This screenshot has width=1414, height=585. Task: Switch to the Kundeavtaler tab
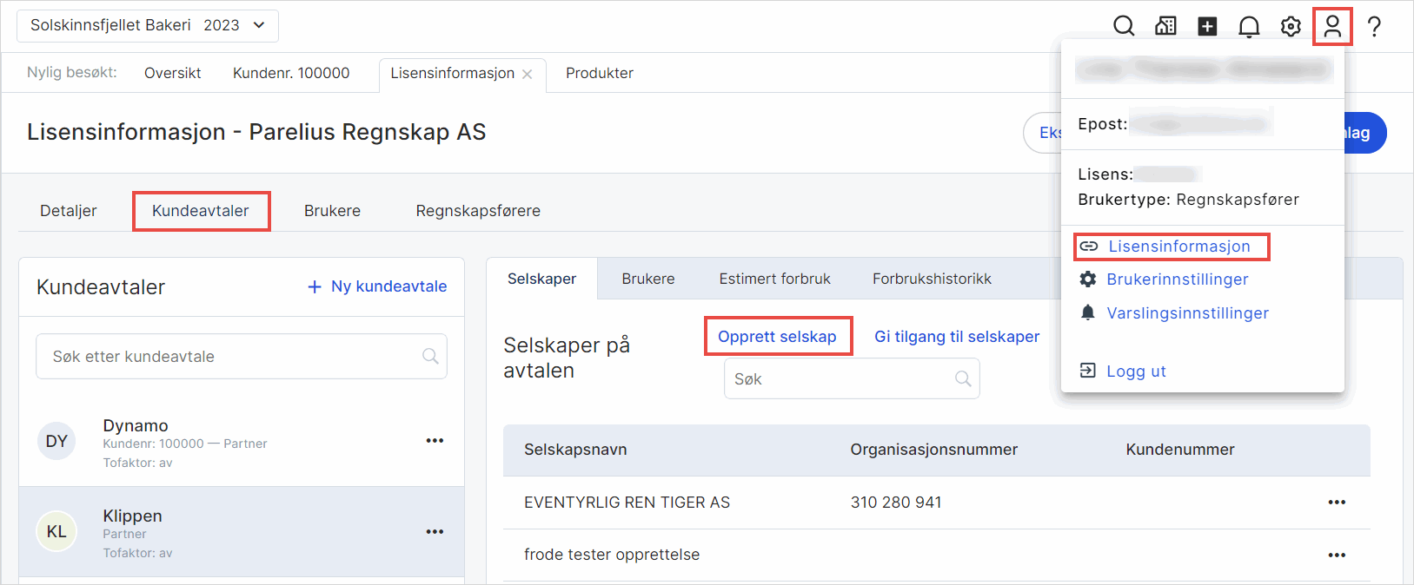click(x=201, y=211)
